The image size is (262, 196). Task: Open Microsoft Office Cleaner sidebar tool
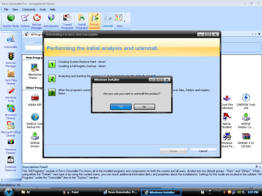(11, 129)
